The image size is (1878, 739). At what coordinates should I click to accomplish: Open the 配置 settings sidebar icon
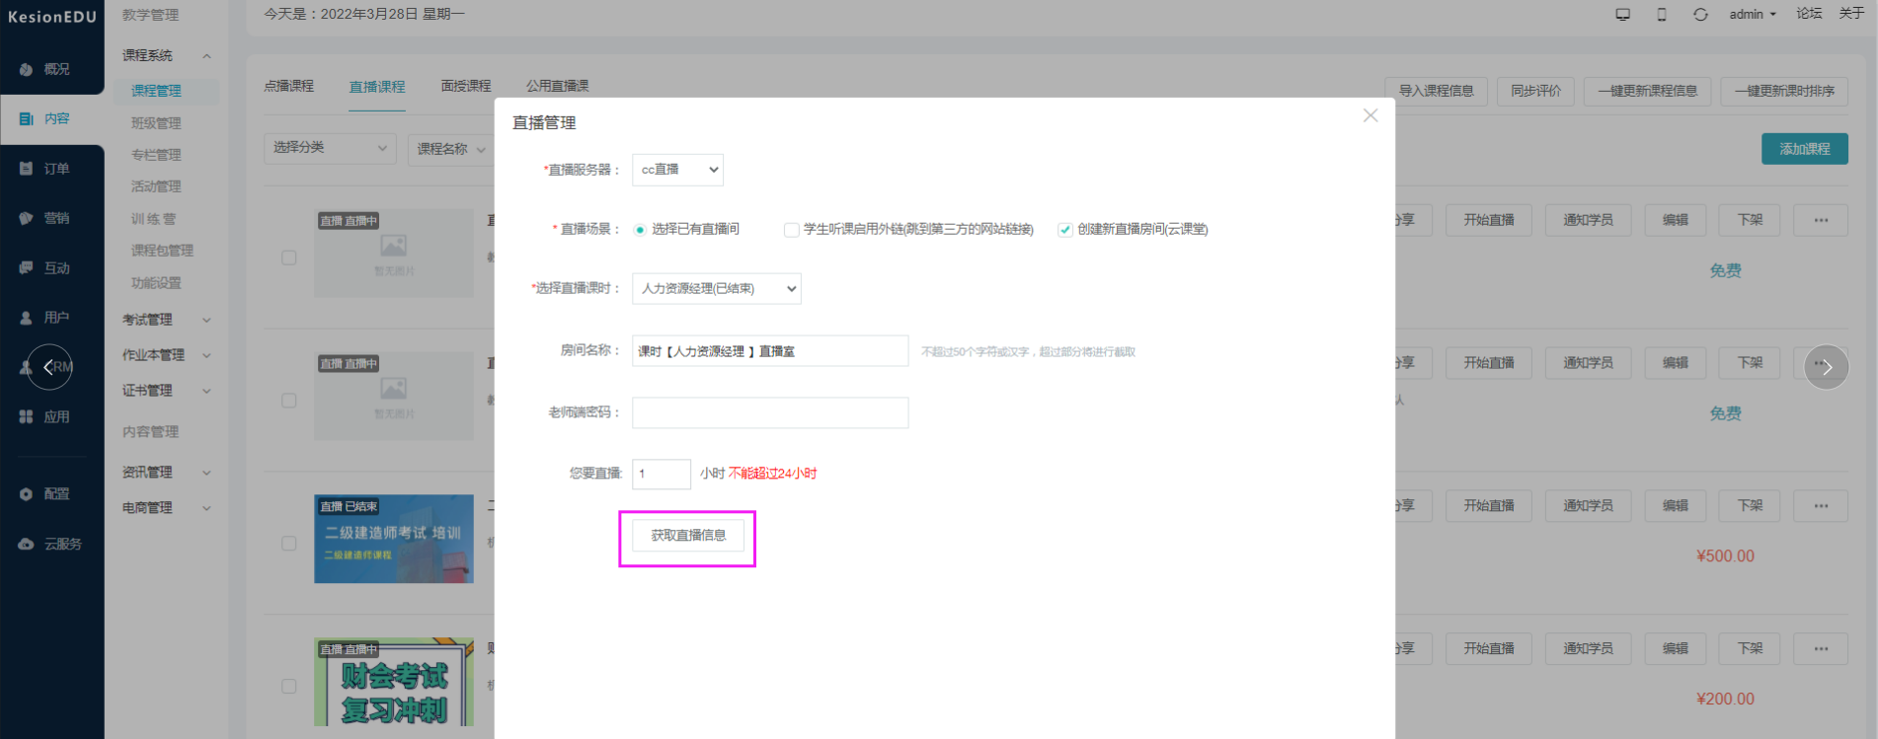(27, 494)
